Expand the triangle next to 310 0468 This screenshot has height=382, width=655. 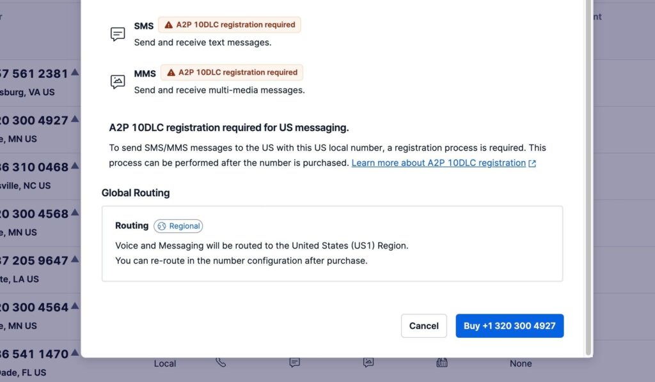pos(75,165)
